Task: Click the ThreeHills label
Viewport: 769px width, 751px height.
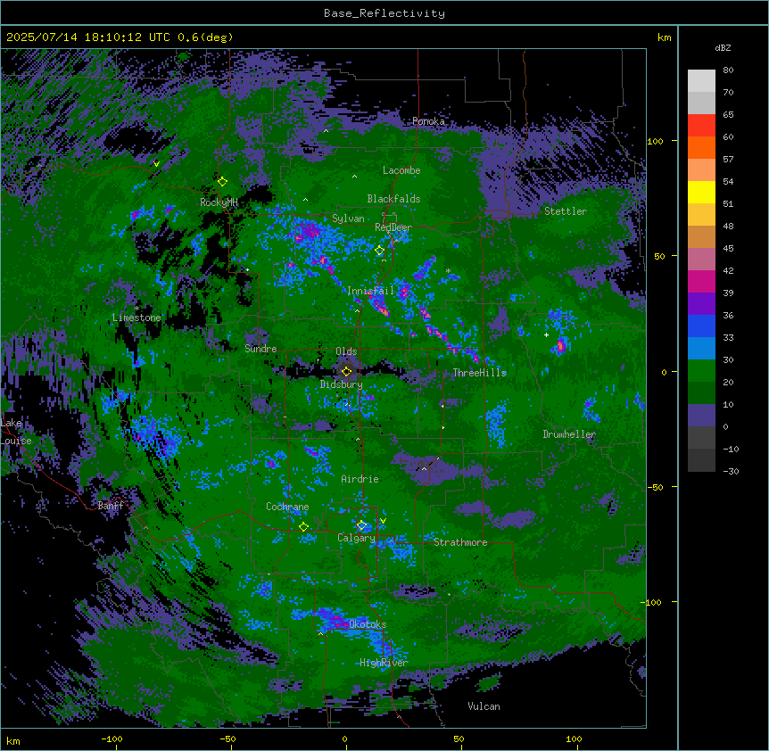Action: 479,373
